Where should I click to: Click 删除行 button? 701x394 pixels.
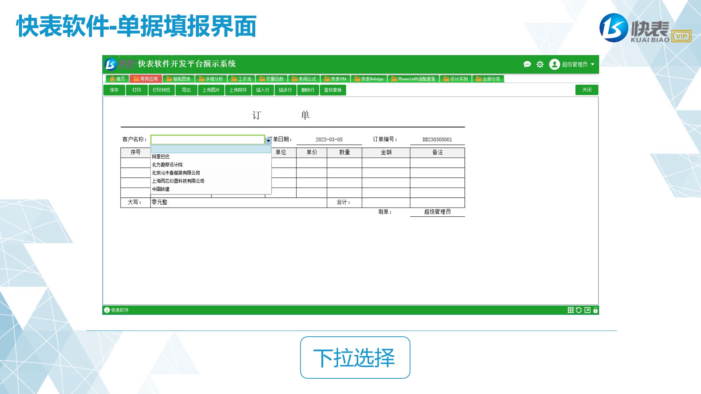pos(308,90)
